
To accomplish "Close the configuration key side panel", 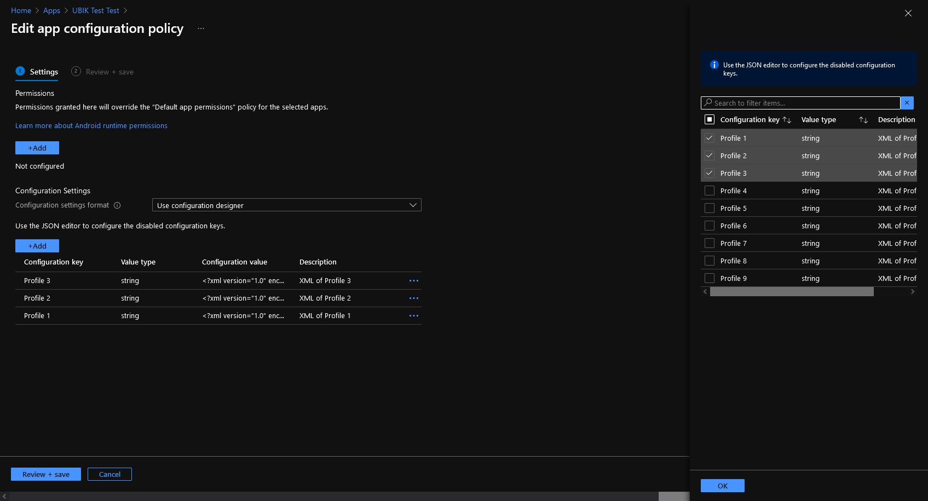I will coord(908,13).
